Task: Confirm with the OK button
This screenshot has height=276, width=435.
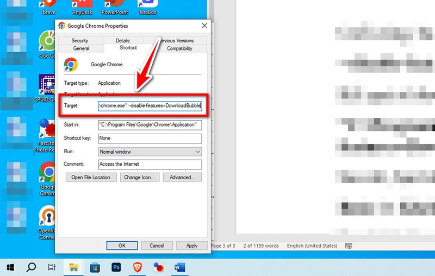Action: pyautogui.click(x=122, y=246)
